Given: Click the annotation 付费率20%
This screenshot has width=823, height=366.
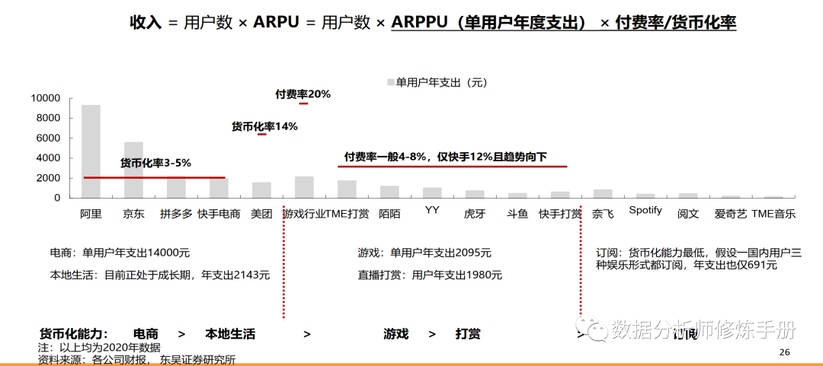Looking at the screenshot, I should point(303,94).
